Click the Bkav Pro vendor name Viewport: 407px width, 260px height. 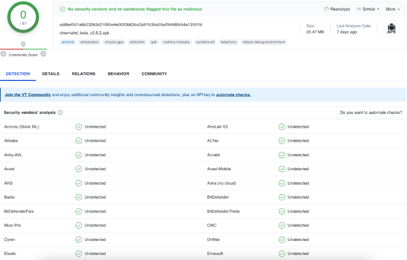12,226
